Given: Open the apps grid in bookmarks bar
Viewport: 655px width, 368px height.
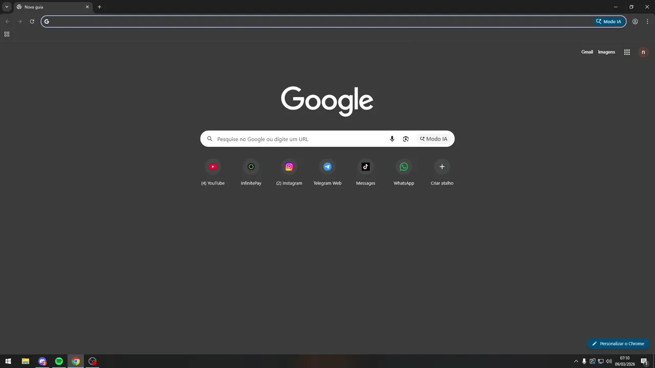Looking at the screenshot, I should pyautogui.click(x=7, y=34).
